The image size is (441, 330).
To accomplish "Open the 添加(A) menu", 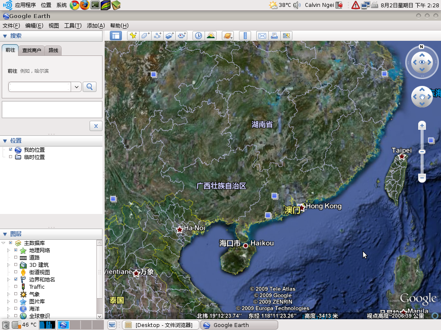I will (96, 26).
